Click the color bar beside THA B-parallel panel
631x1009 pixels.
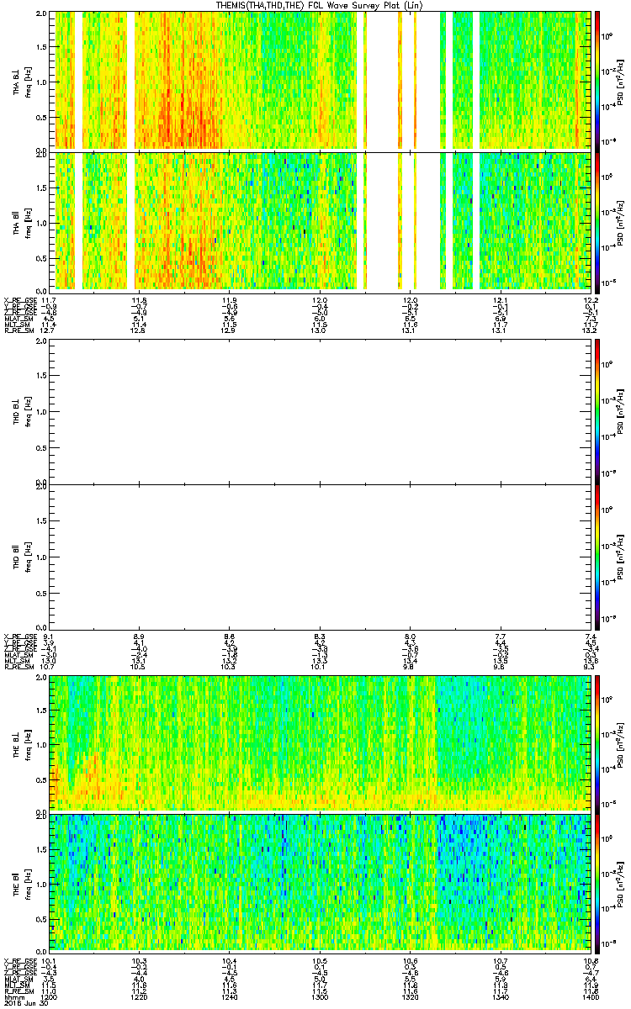597,221
